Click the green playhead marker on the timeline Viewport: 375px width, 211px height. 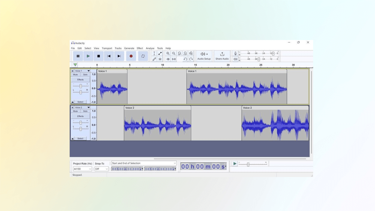point(75,65)
